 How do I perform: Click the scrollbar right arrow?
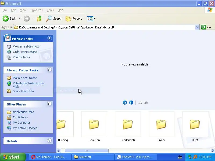213,151
